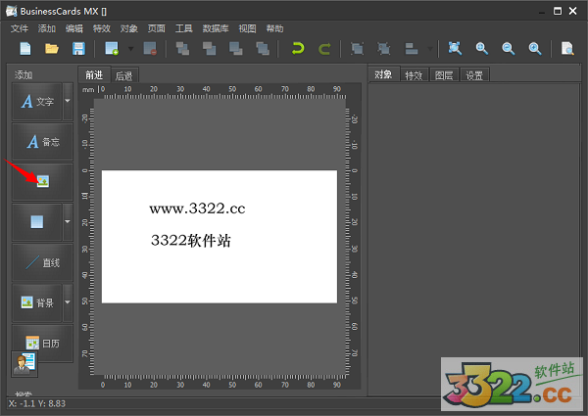The height and width of the screenshot is (416, 588).
Task: Click the rectangle shape tool icon
Action: (37, 222)
